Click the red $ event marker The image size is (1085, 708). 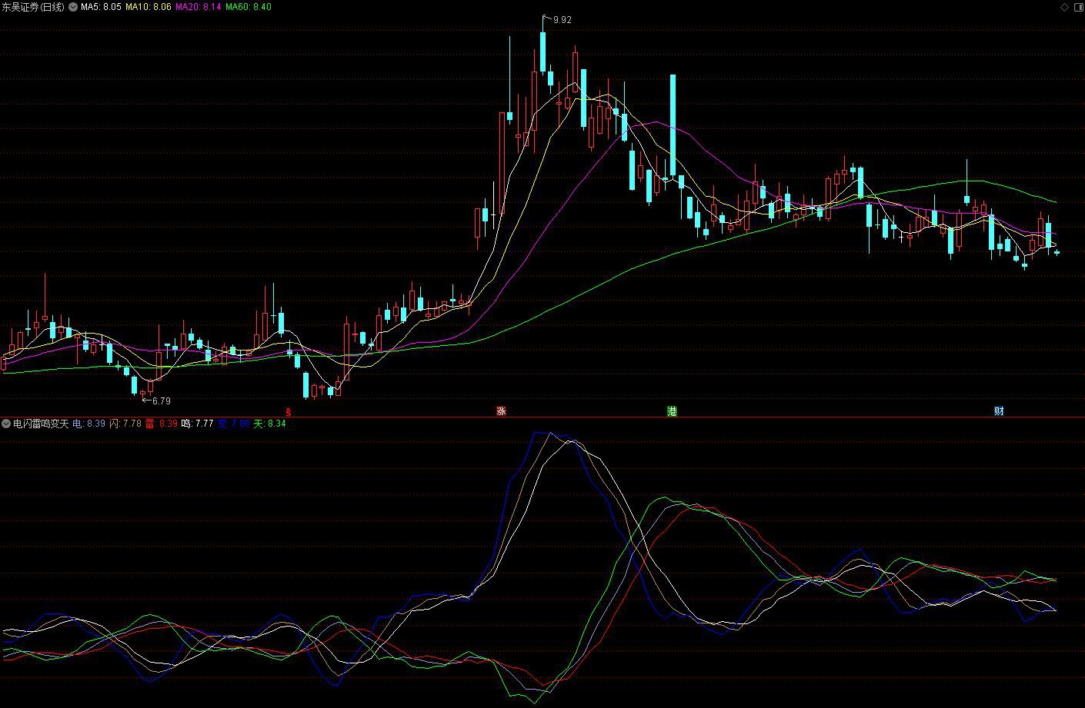tap(289, 412)
